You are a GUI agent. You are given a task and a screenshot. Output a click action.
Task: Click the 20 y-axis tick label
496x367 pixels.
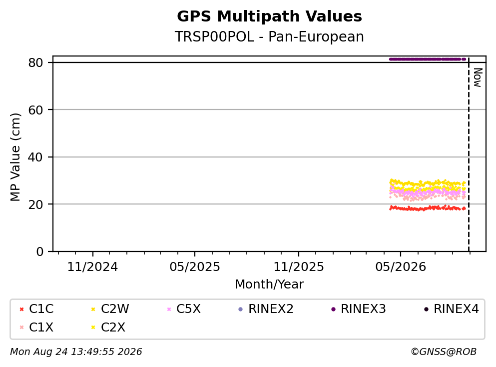click(x=36, y=204)
